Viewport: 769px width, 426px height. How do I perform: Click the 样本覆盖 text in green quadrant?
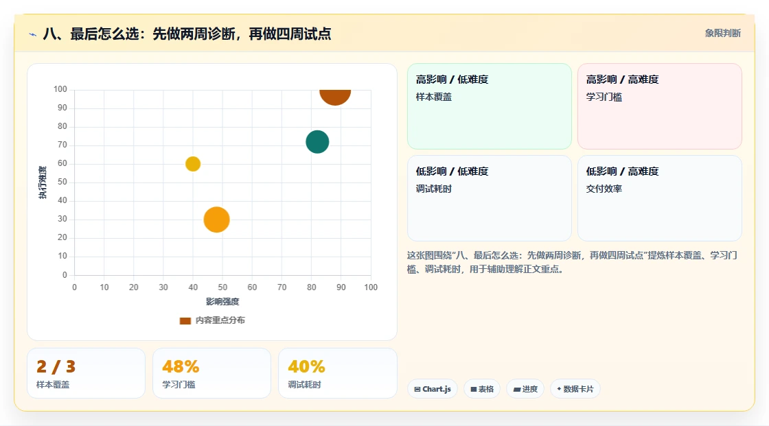pos(434,97)
